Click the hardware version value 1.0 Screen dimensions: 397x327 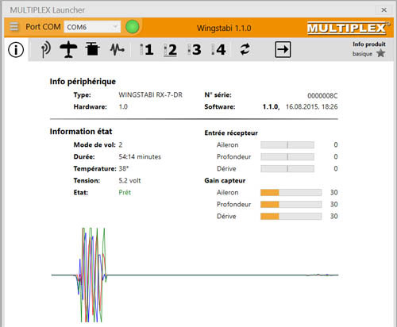123,106
